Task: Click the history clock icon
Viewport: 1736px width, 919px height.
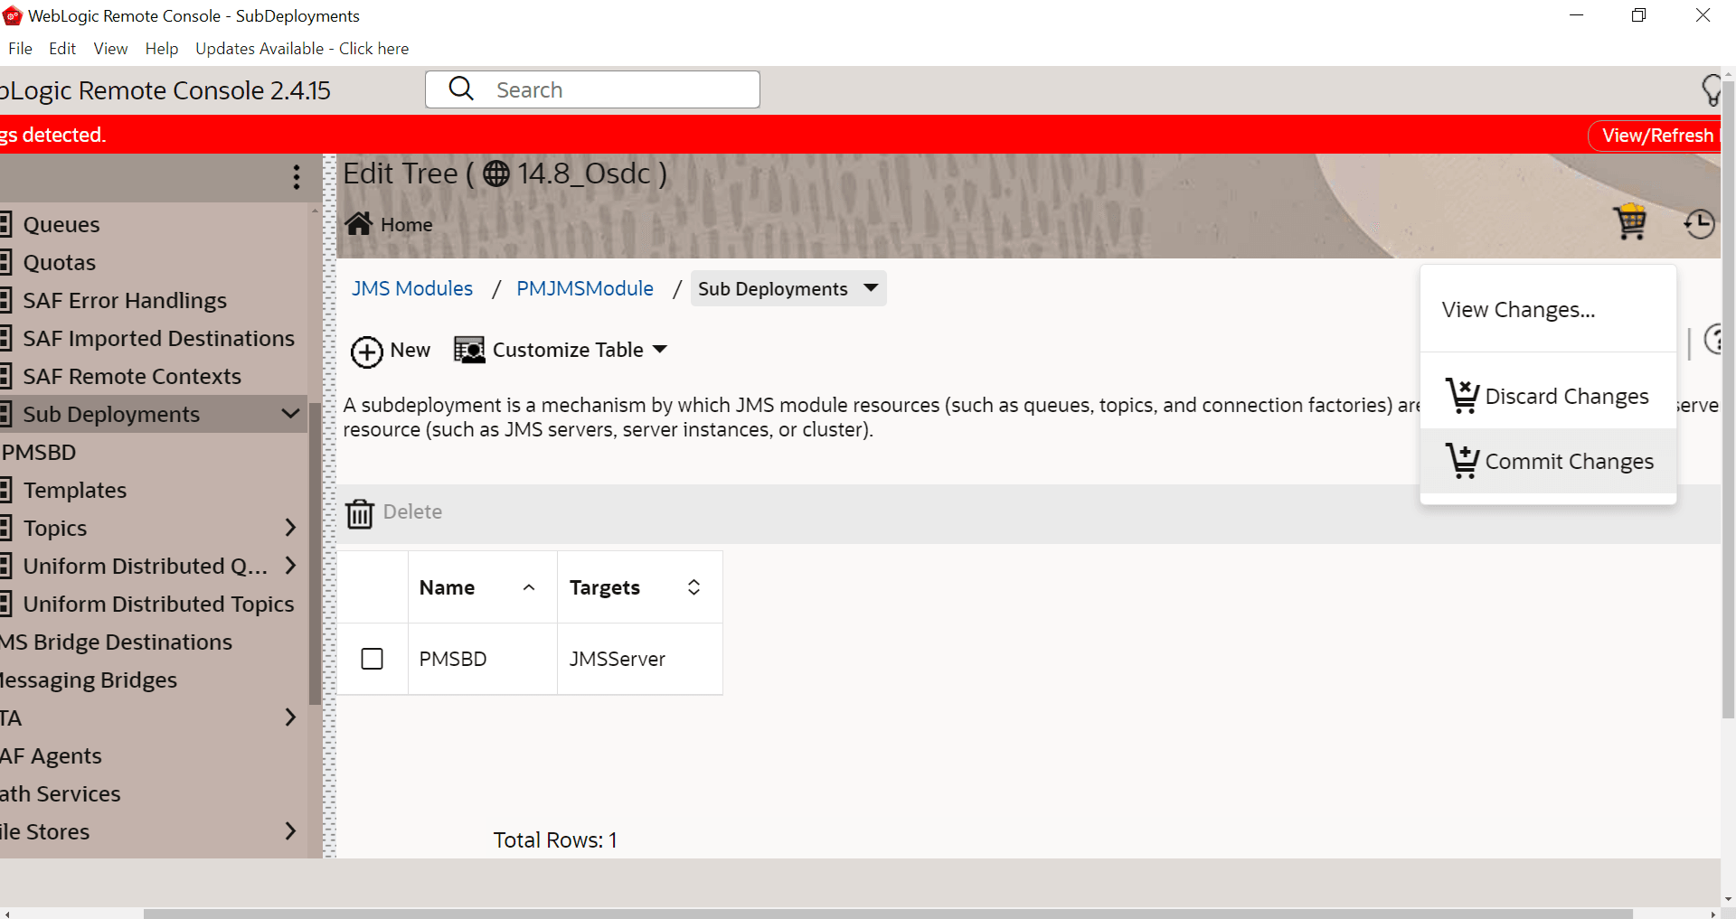Action: point(1699,223)
